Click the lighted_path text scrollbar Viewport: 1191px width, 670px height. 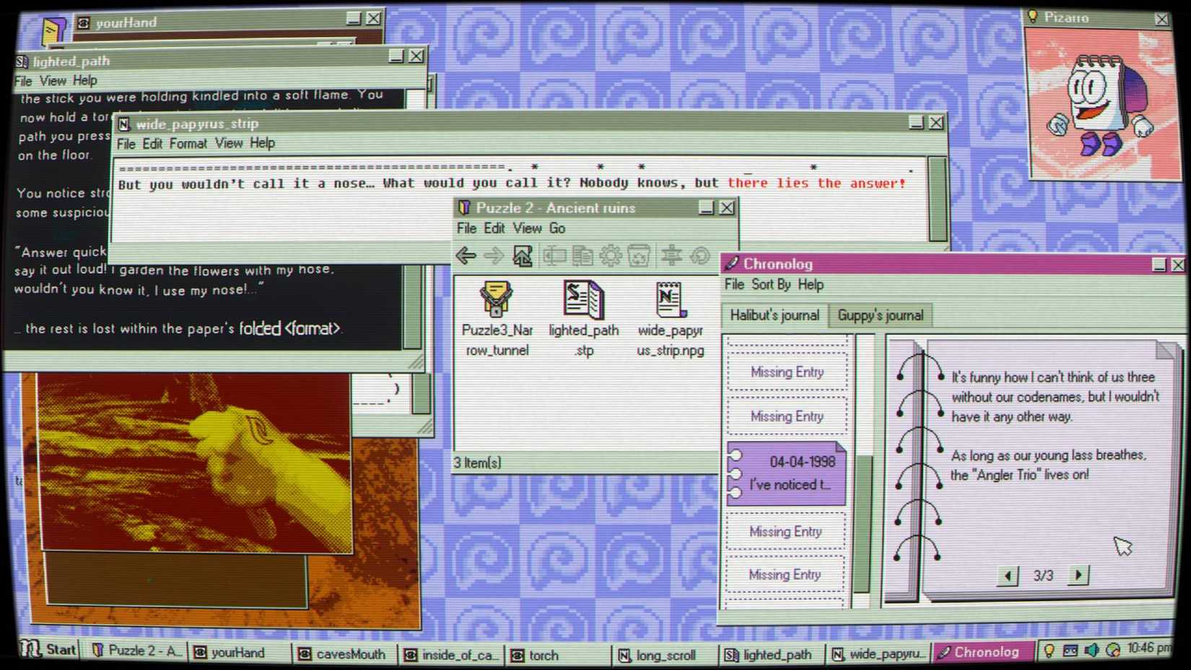(x=412, y=308)
